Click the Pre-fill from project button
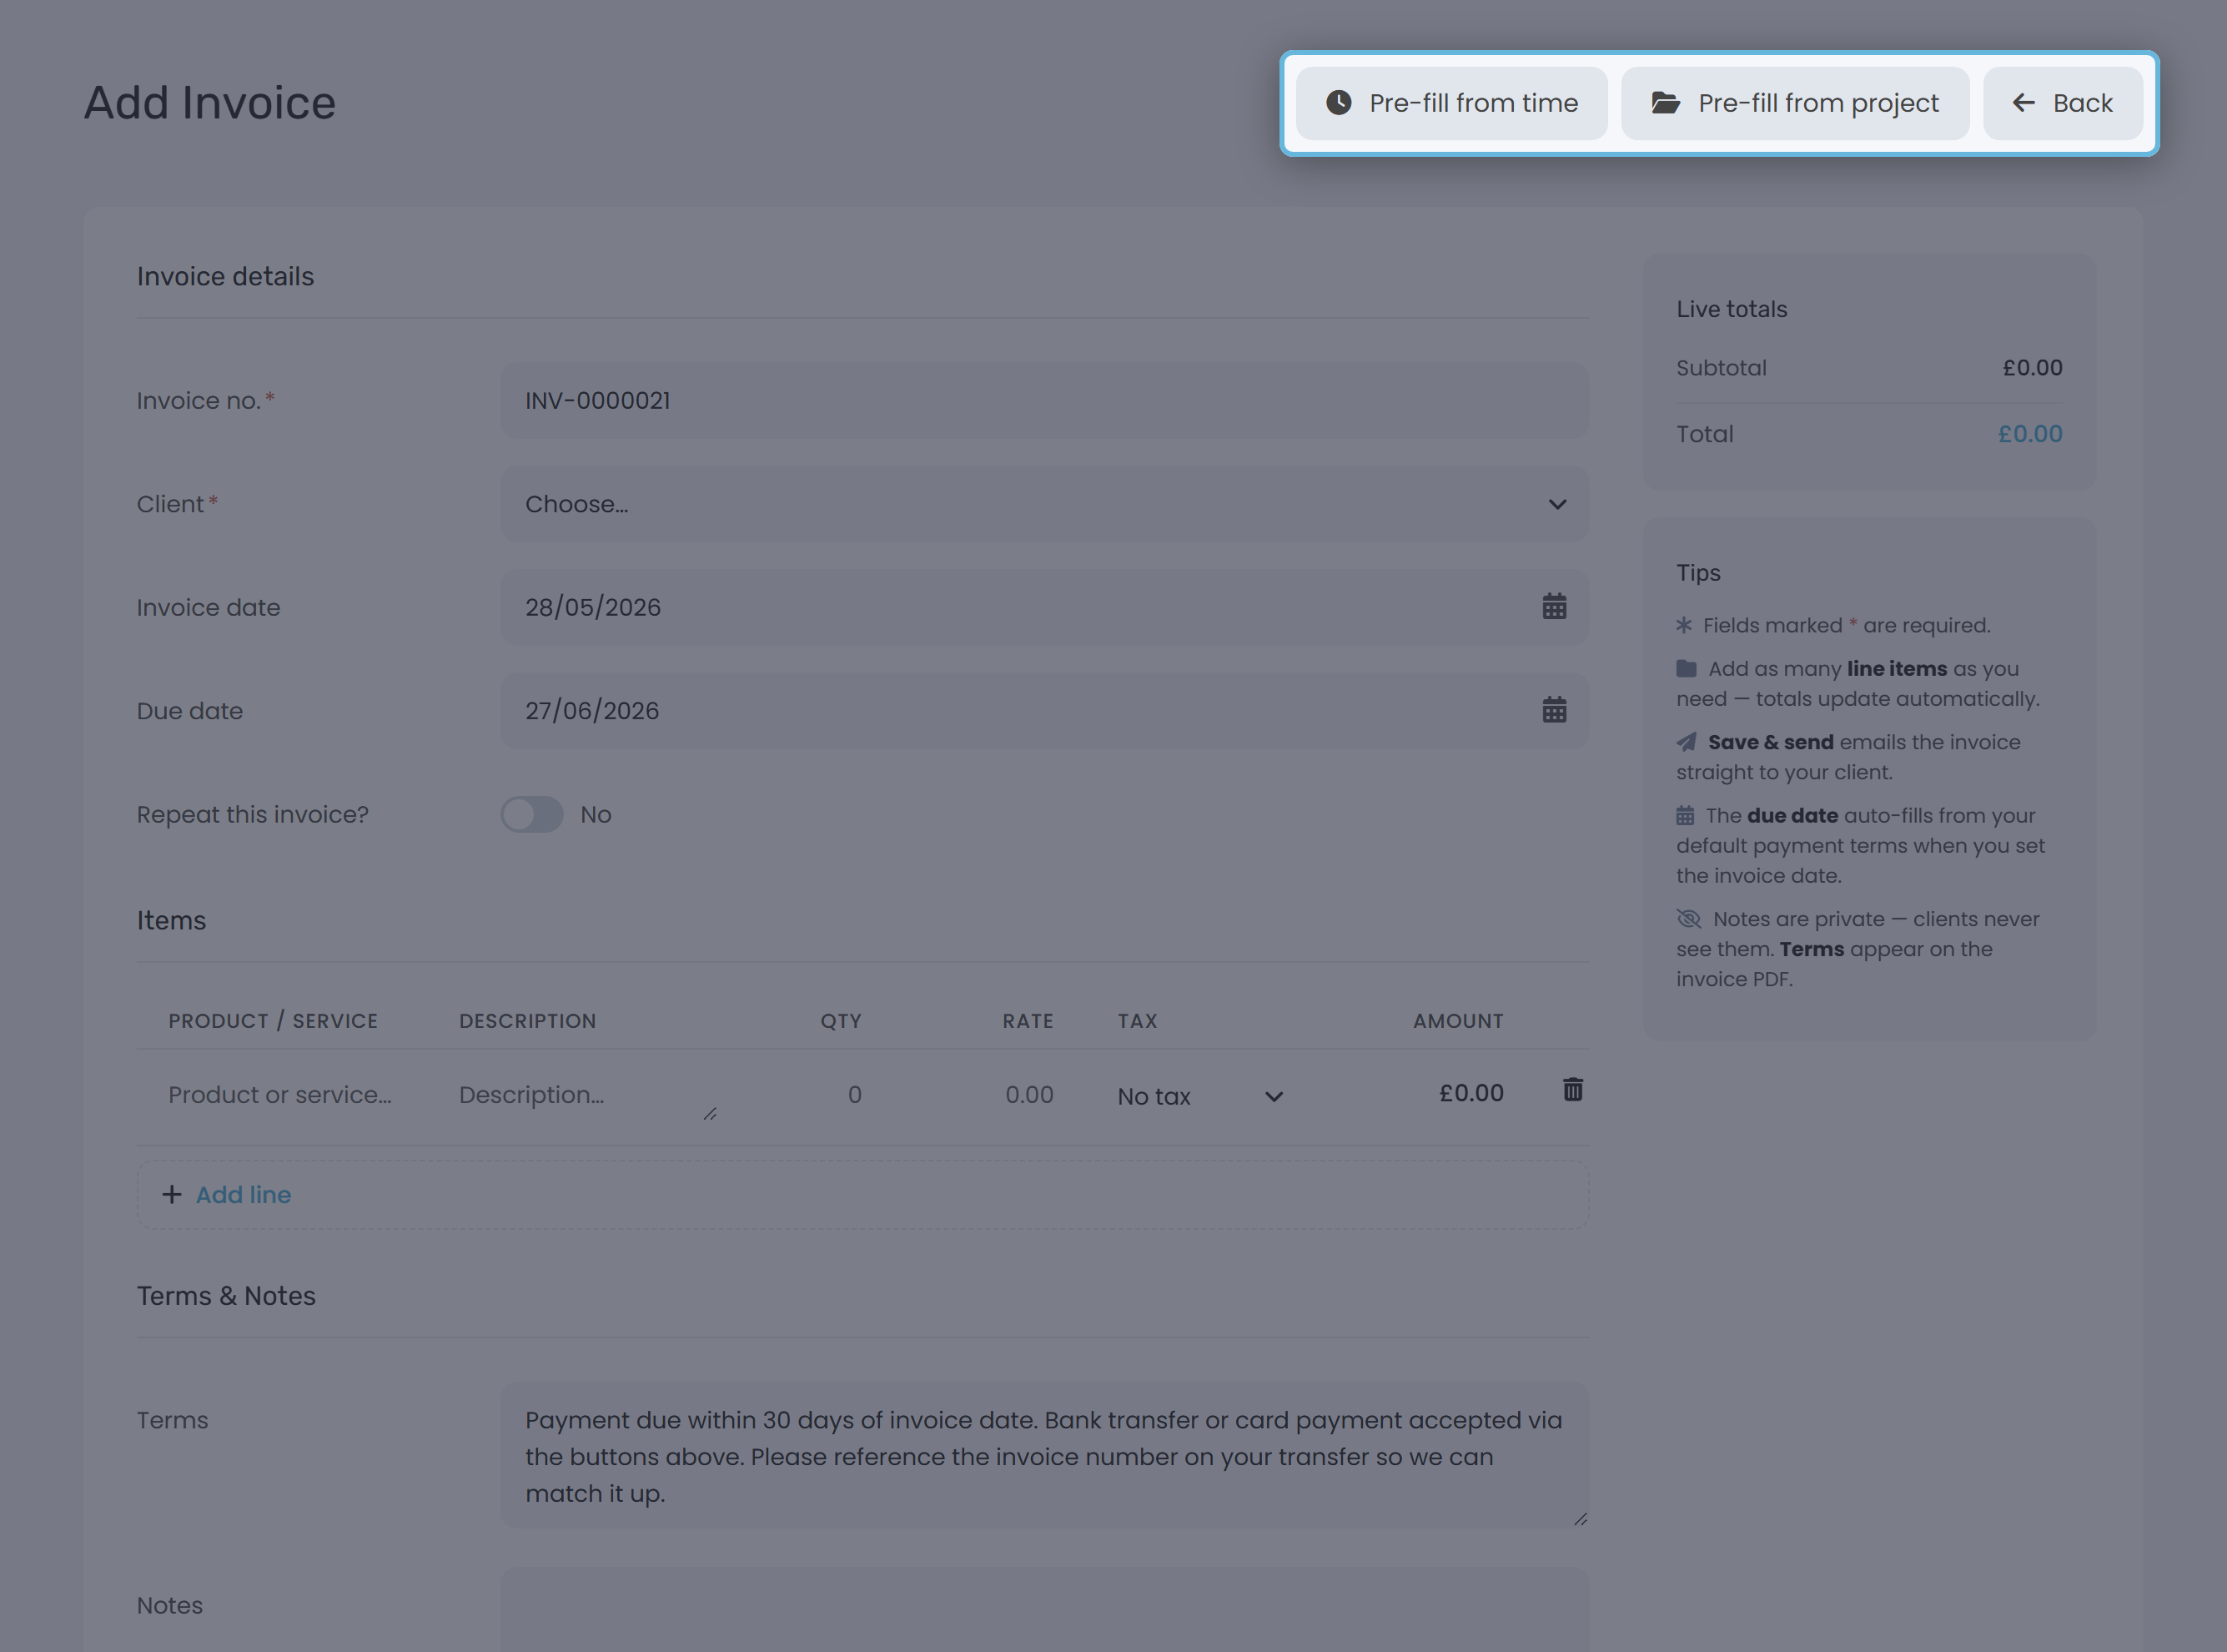Viewport: 2227px width, 1652px height. (1794, 103)
